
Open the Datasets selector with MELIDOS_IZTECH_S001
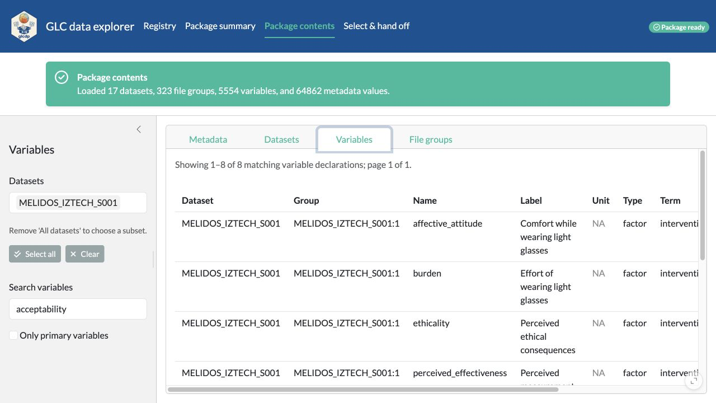[78, 203]
